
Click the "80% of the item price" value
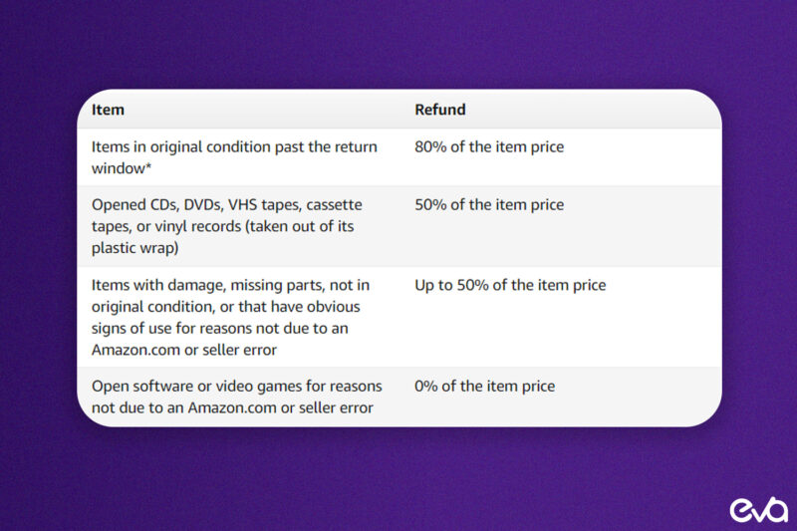point(489,147)
